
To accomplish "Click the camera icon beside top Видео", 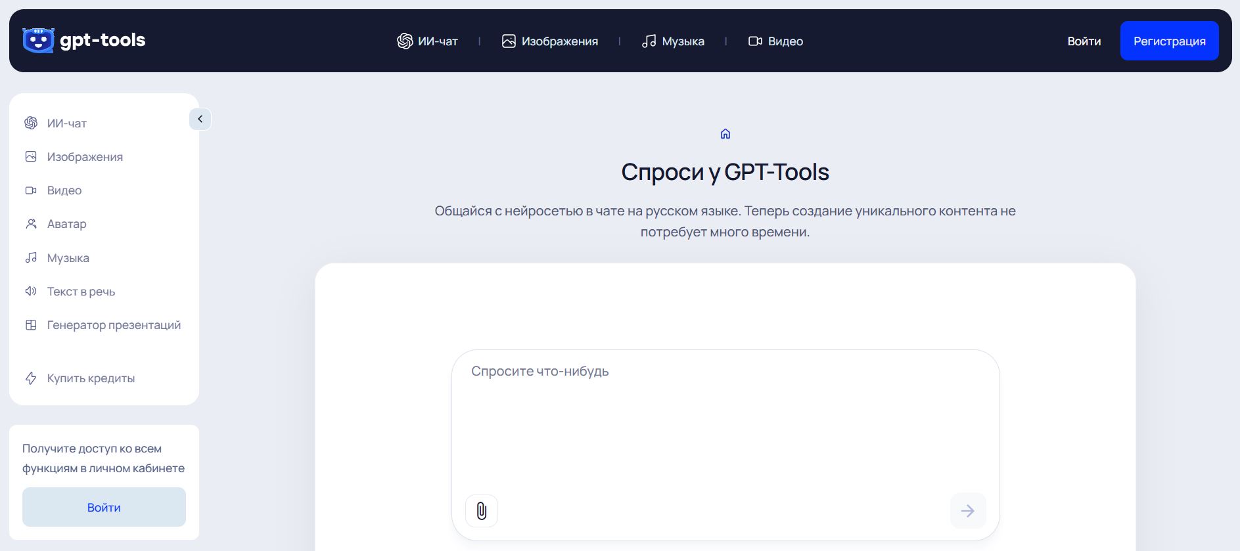I will 755,41.
